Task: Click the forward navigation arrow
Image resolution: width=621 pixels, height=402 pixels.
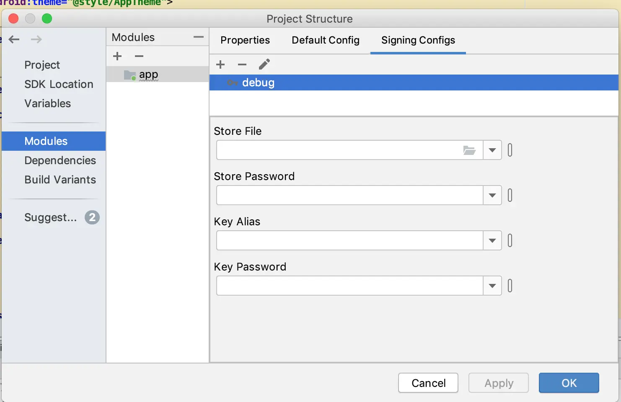Action: tap(36, 39)
